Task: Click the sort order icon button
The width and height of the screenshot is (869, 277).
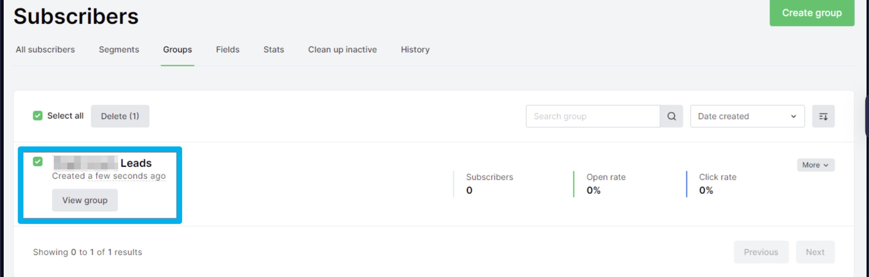Action: point(823,116)
